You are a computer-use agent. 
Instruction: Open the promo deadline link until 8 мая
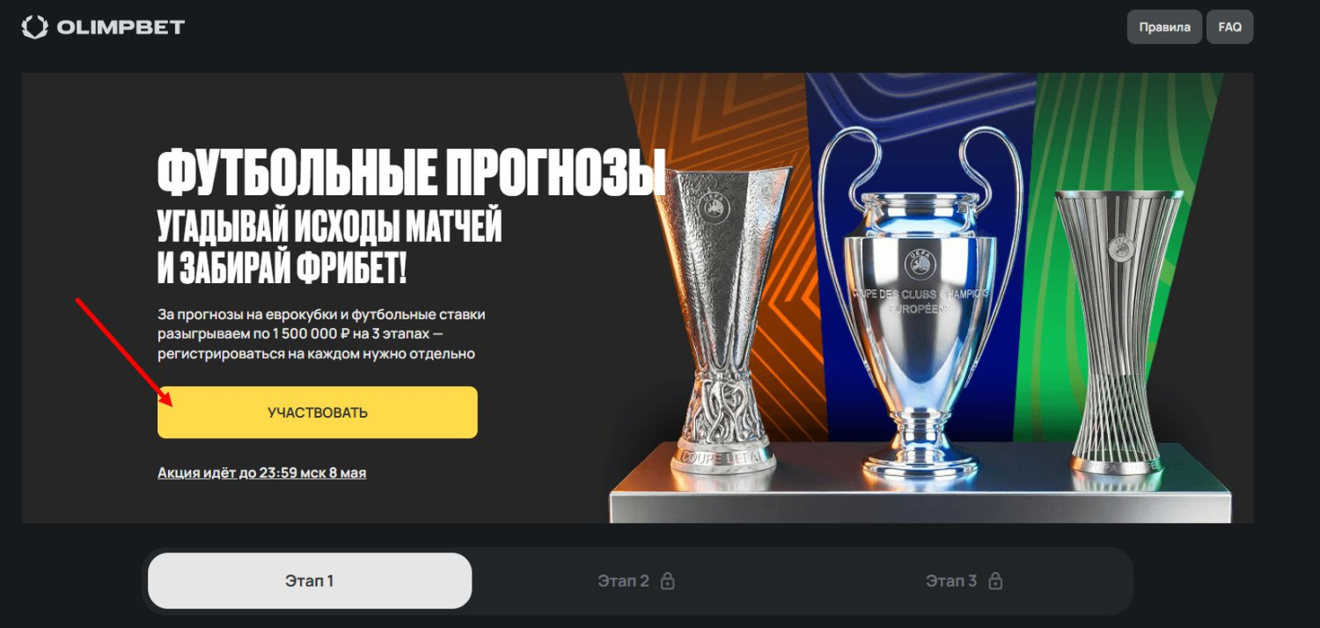(x=261, y=473)
